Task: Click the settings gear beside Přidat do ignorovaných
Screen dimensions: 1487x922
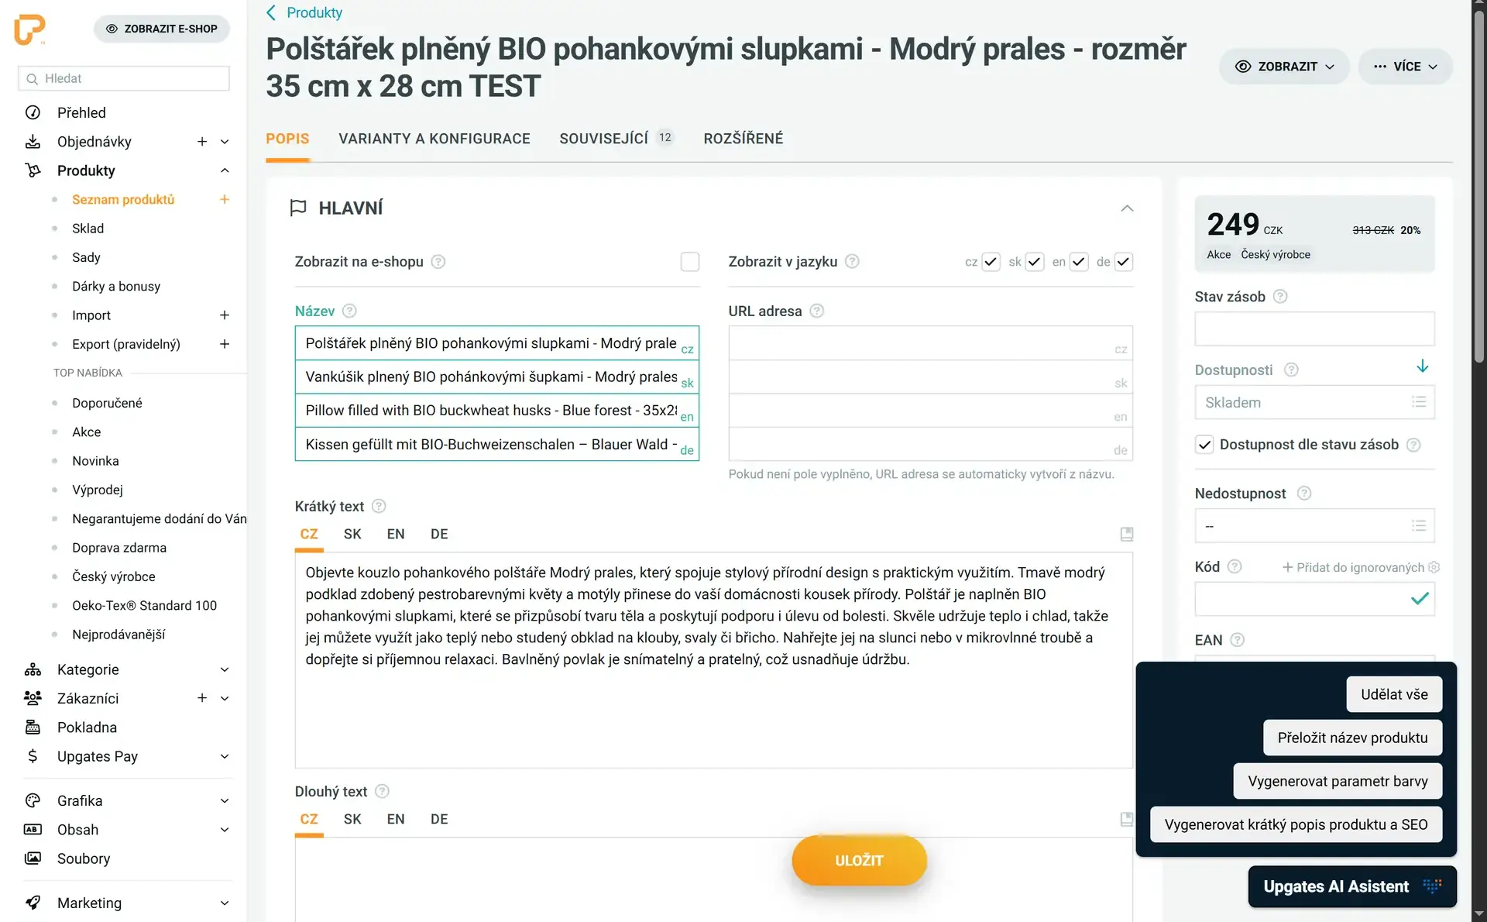Action: tap(1434, 567)
